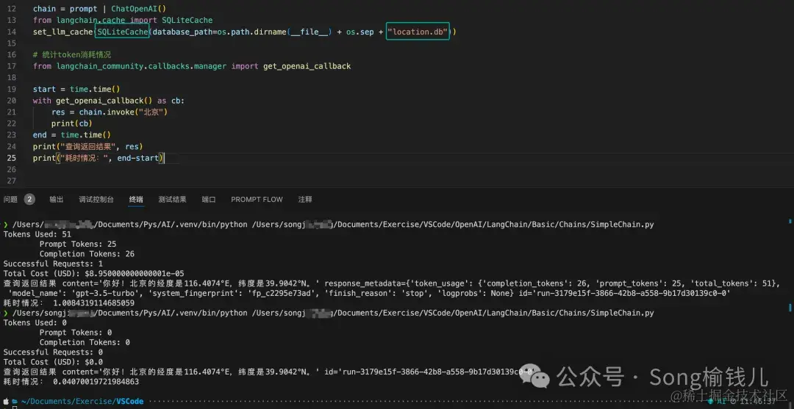Switch to the 测试结果 tab
This screenshot has width=794, height=409.
(172, 199)
